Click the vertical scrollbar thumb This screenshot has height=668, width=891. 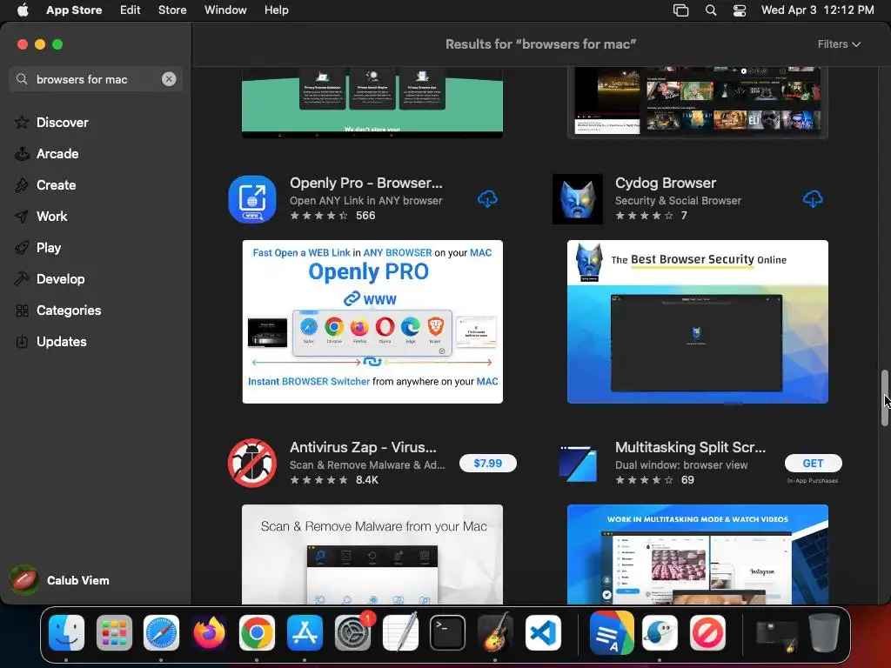884,397
